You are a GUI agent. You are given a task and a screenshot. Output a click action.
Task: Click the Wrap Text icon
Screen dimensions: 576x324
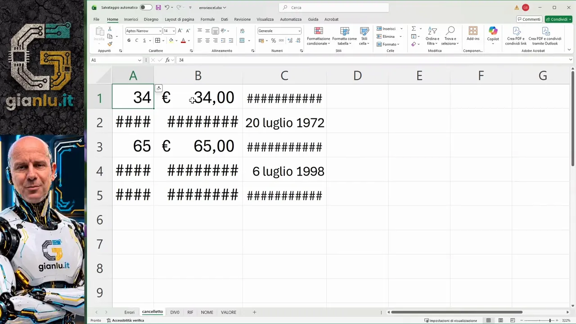tap(242, 31)
